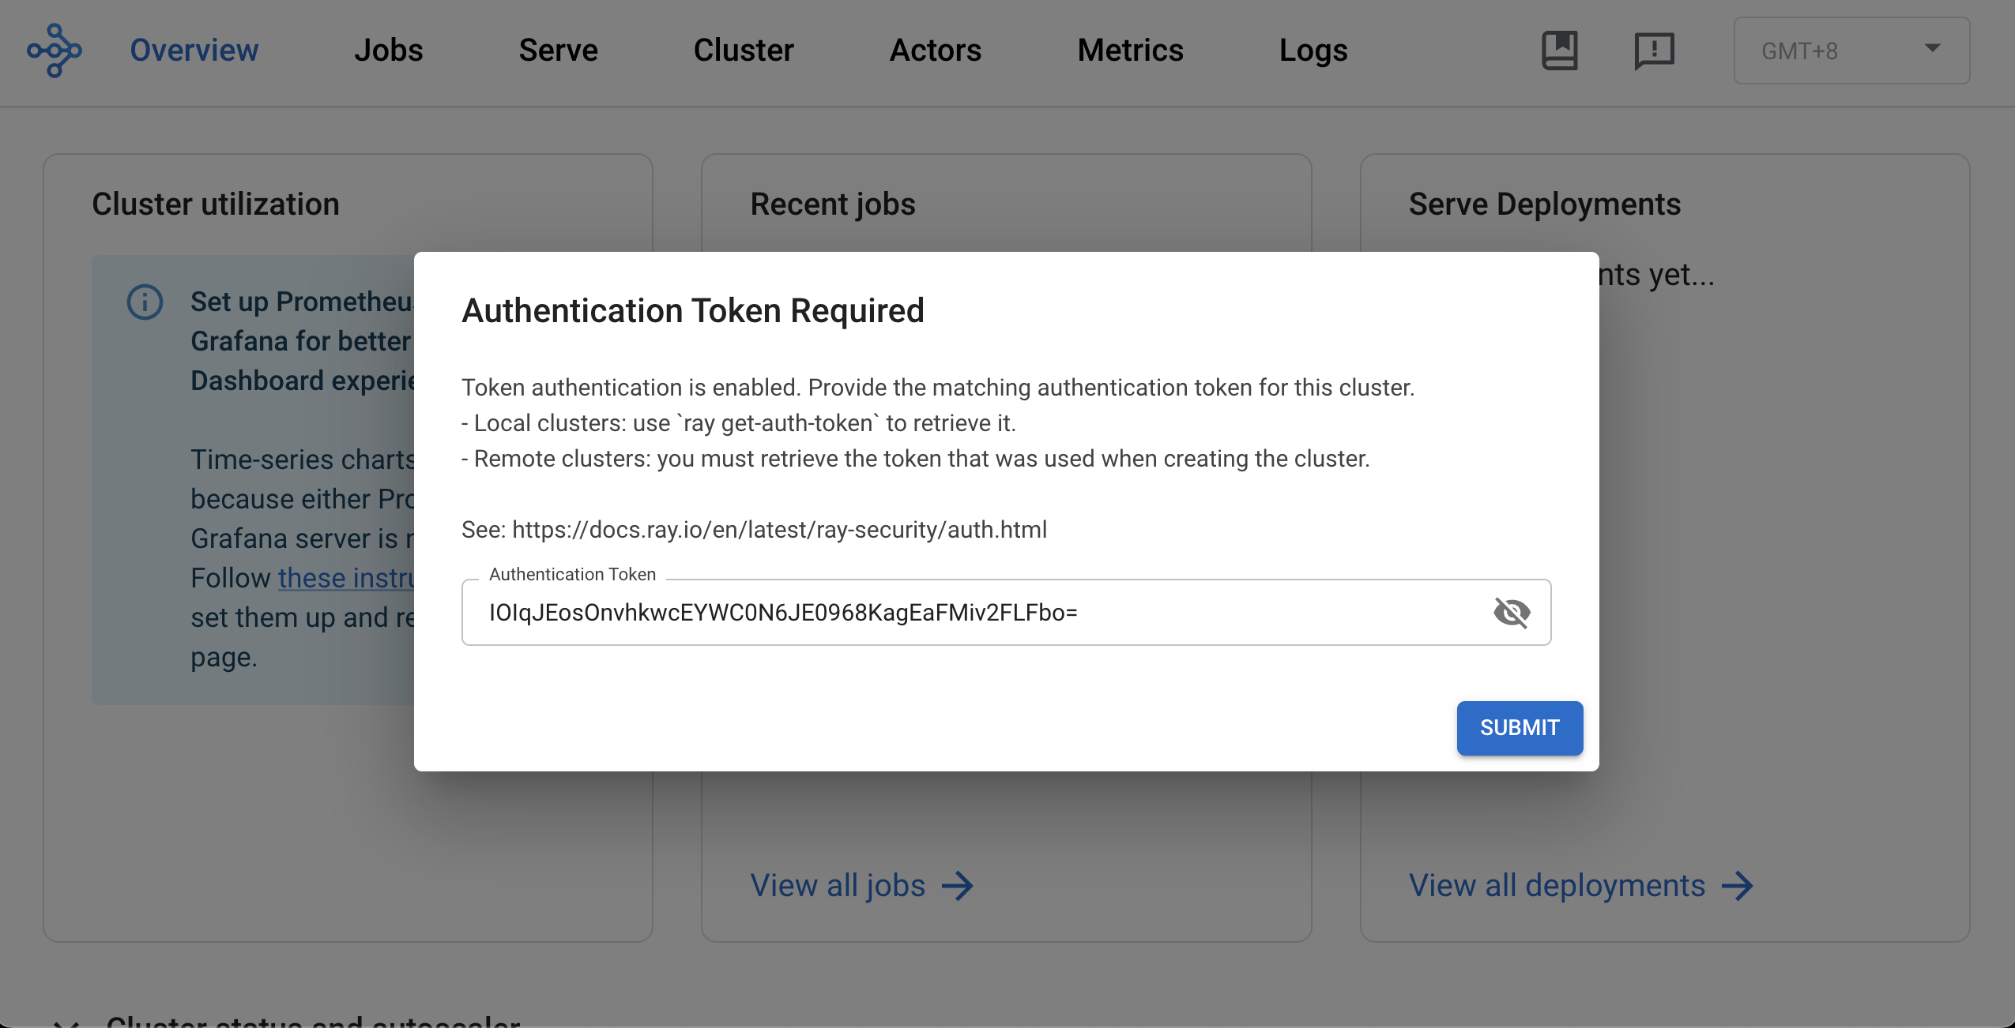Click inside the Authentication Token field

(x=948, y=613)
